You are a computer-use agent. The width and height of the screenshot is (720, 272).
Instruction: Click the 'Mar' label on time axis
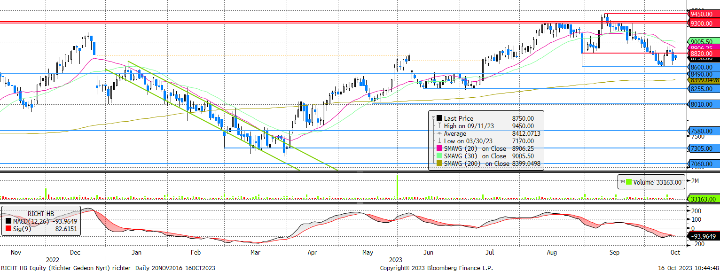click(256, 252)
